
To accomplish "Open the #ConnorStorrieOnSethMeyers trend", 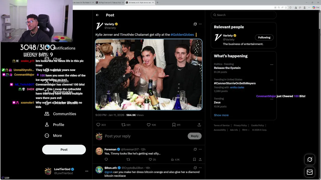I will [x=235, y=83].
